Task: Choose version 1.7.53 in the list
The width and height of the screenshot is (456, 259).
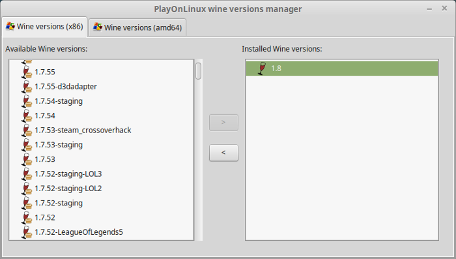Action: click(x=45, y=159)
